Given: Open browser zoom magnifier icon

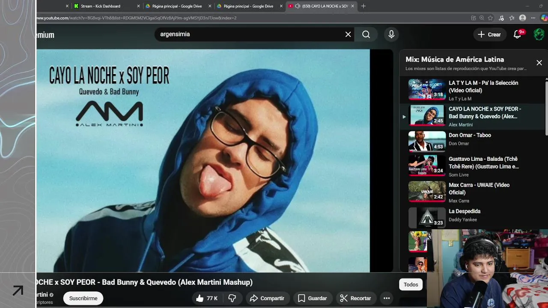Looking at the screenshot, I should point(482,18).
